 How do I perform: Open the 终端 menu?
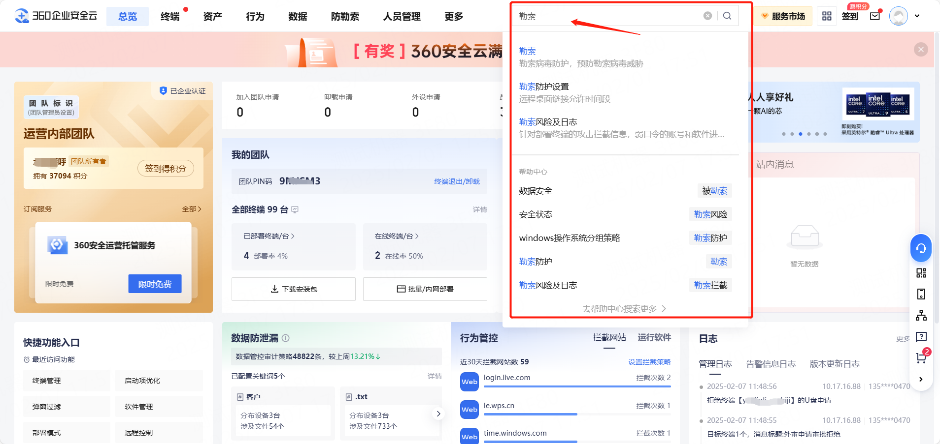point(170,16)
